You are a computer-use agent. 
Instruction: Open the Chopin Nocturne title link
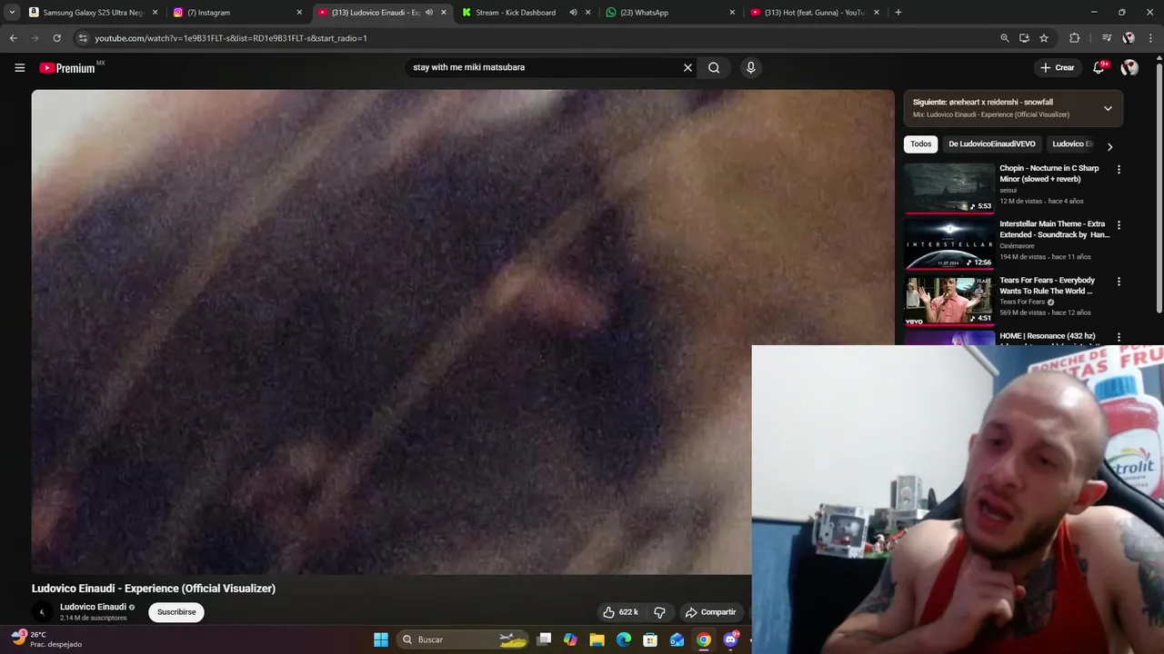1049,173
